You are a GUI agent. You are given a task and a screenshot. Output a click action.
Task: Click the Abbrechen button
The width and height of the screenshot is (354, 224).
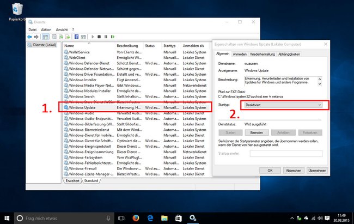[294, 171]
